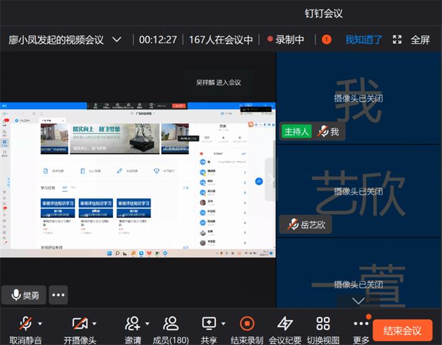Select the 我 video tile
Viewport: 442px width, 345px height.
[359, 98]
